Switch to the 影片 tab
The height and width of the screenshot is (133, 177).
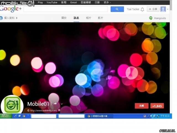100,18
